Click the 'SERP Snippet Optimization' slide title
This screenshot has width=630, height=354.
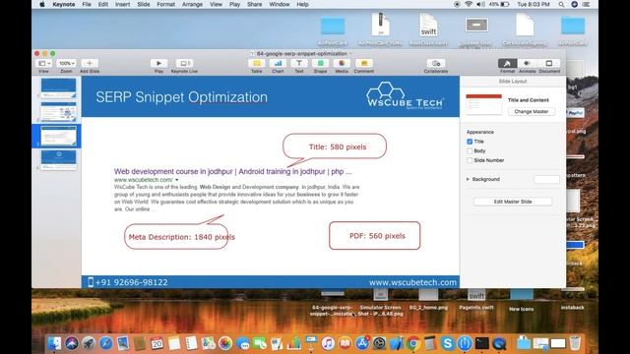click(181, 97)
